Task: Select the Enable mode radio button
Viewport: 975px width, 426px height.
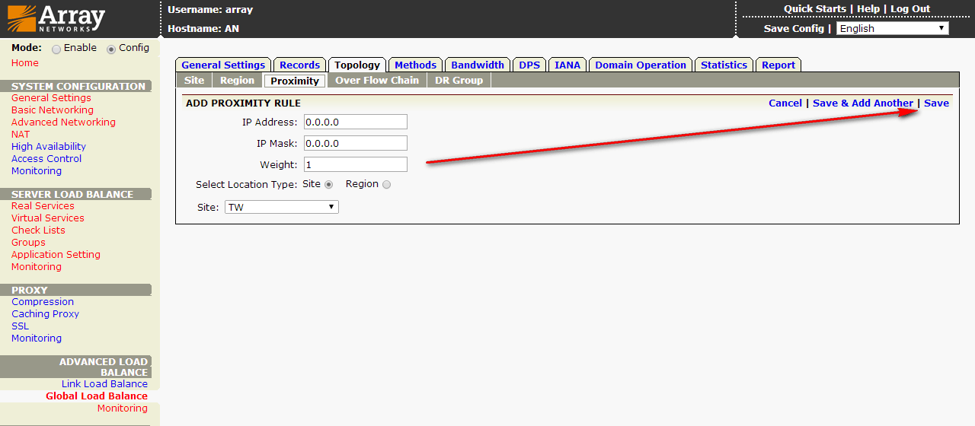Action: (x=56, y=49)
